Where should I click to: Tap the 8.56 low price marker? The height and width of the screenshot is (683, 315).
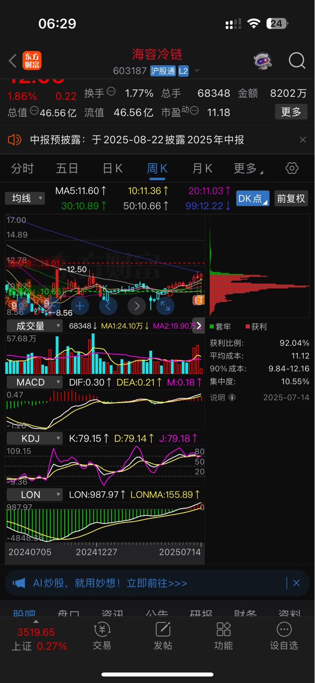coord(64,313)
